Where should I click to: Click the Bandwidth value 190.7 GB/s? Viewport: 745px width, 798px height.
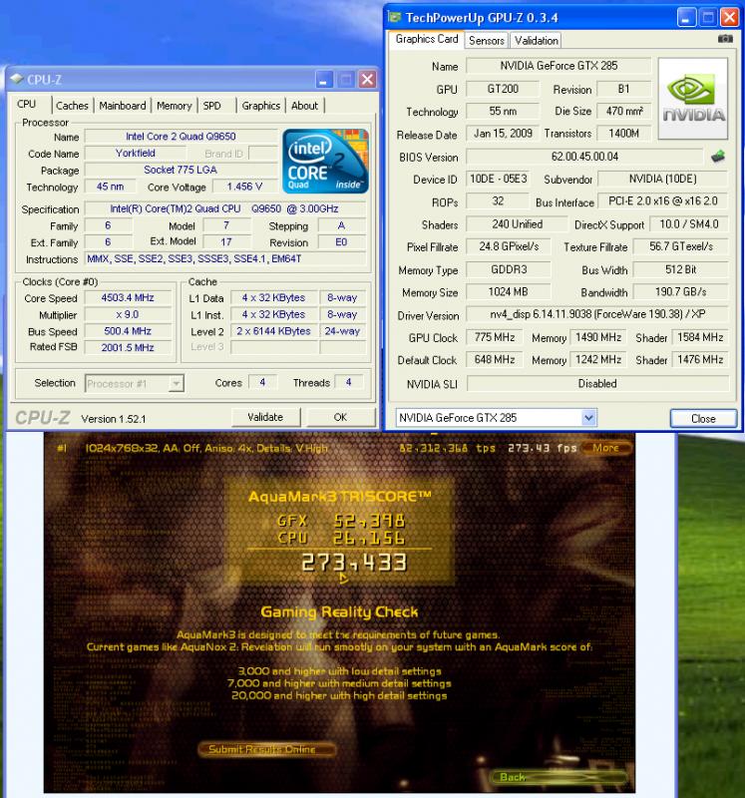tap(681, 292)
